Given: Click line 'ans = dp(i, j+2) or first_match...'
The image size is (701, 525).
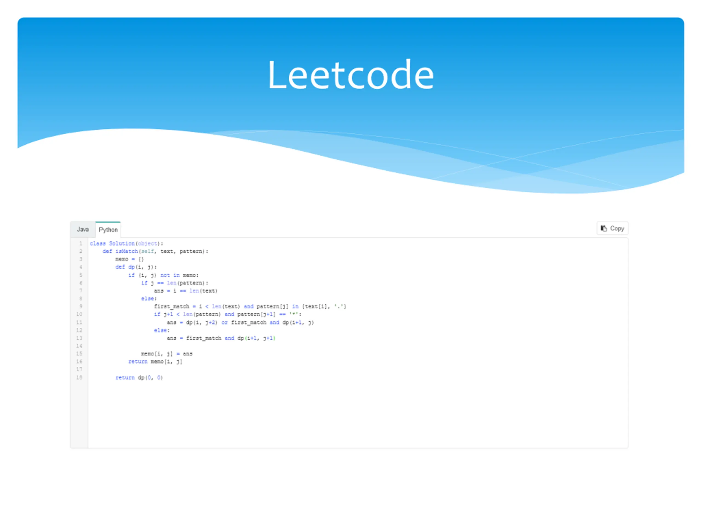Looking at the screenshot, I should coord(240,322).
